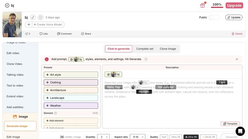The height and width of the screenshot is (139, 248).
Task: Click the Rainy Day tag in placeholder
Action: [114, 87]
